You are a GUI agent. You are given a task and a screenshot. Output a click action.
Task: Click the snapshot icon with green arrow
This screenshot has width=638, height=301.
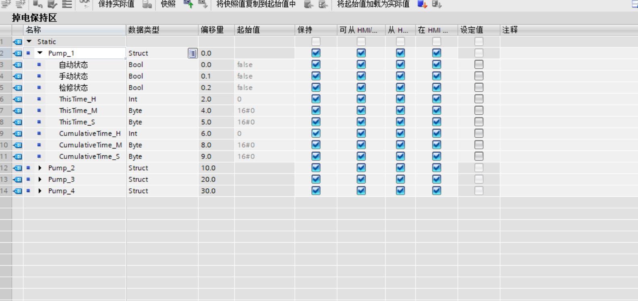(x=188, y=4)
